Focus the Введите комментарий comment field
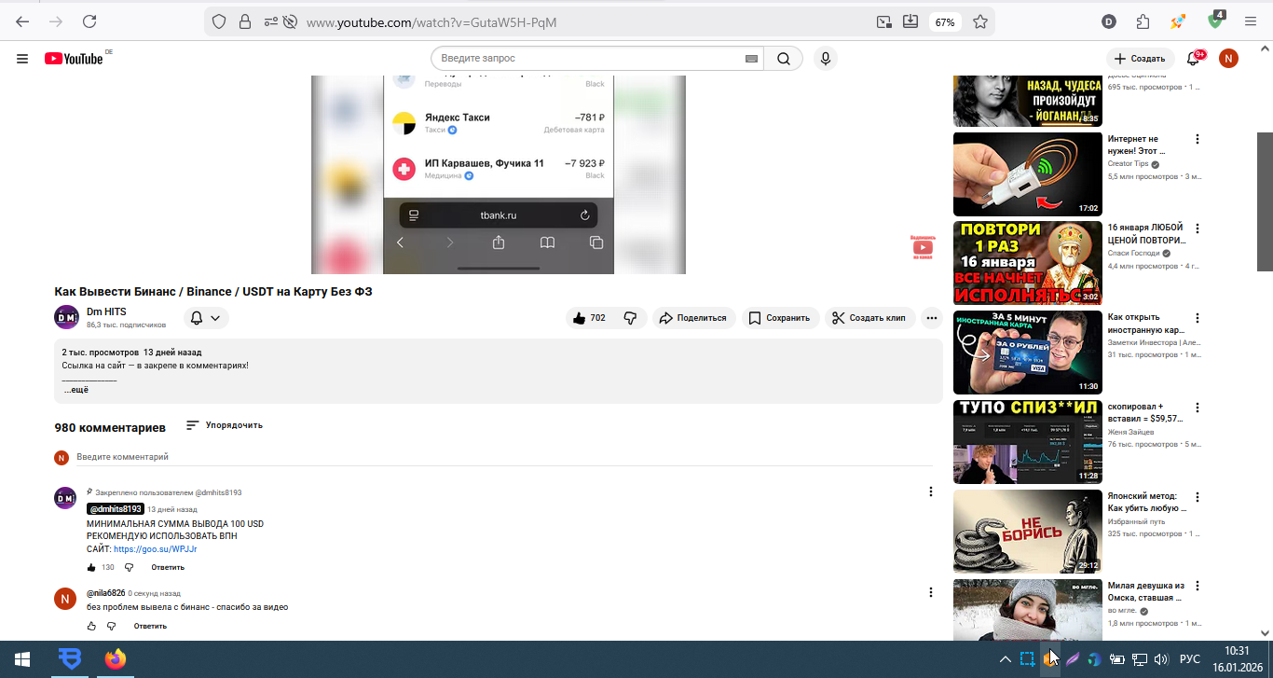Image resolution: width=1273 pixels, height=678 pixels. coord(503,457)
